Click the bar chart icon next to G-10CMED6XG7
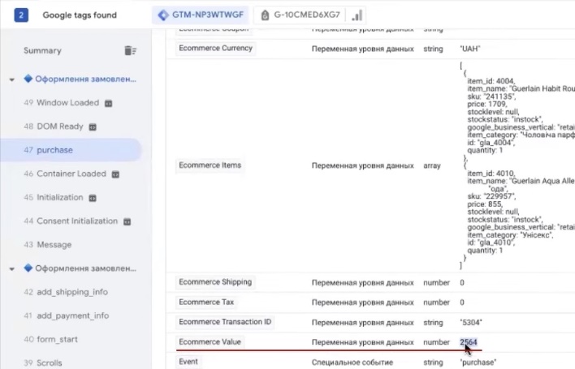 click(x=357, y=15)
